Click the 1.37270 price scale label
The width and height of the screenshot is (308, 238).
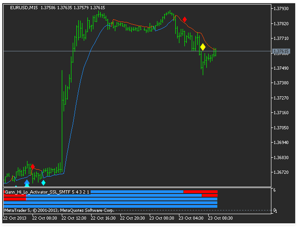(x=281, y=98)
